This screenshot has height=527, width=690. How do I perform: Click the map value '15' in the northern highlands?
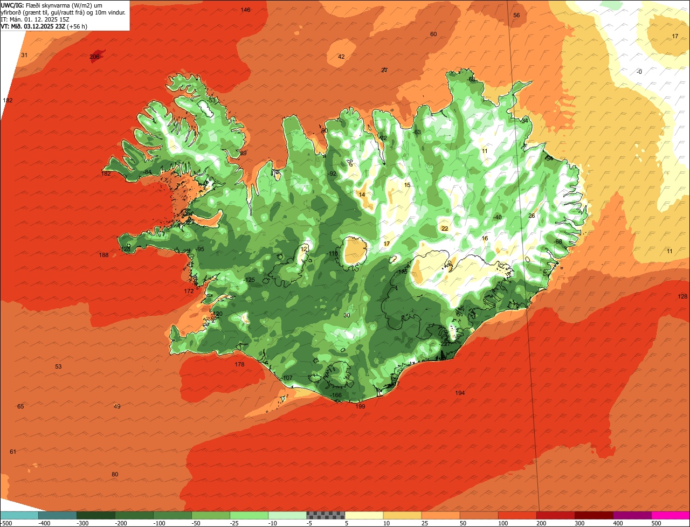[x=407, y=185]
